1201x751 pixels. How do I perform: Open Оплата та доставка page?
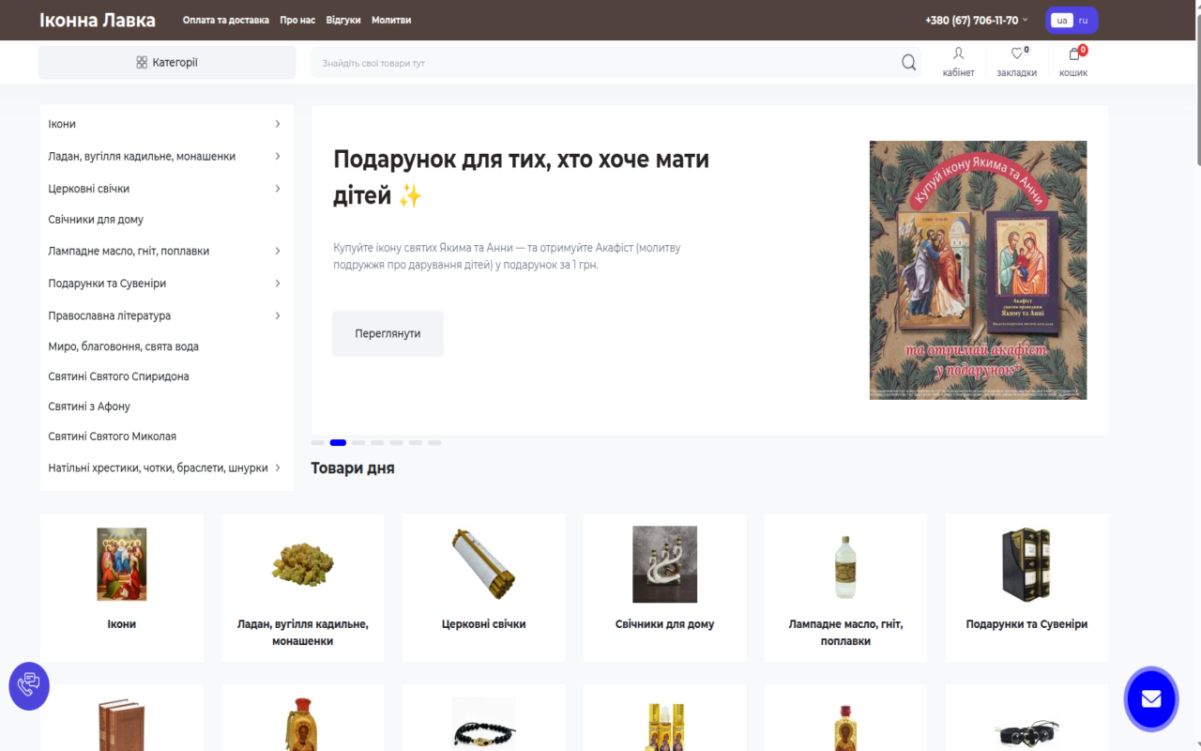tap(226, 20)
